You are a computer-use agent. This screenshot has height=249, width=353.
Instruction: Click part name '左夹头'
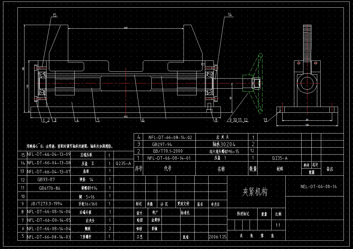point(222,137)
